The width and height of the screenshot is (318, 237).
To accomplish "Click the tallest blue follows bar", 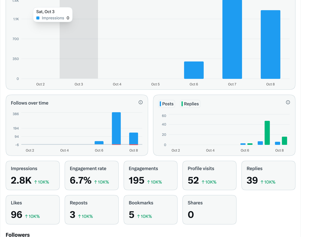I will (x=116, y=128).
